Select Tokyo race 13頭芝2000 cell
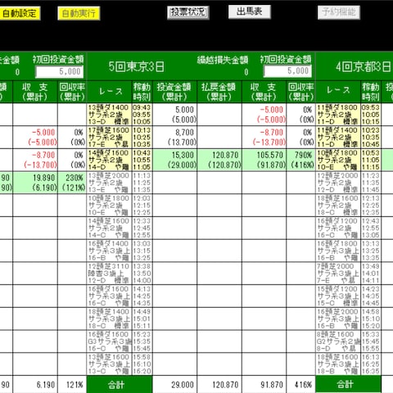The height and width of the screenshot is (393, 393). tap(109, 183)
